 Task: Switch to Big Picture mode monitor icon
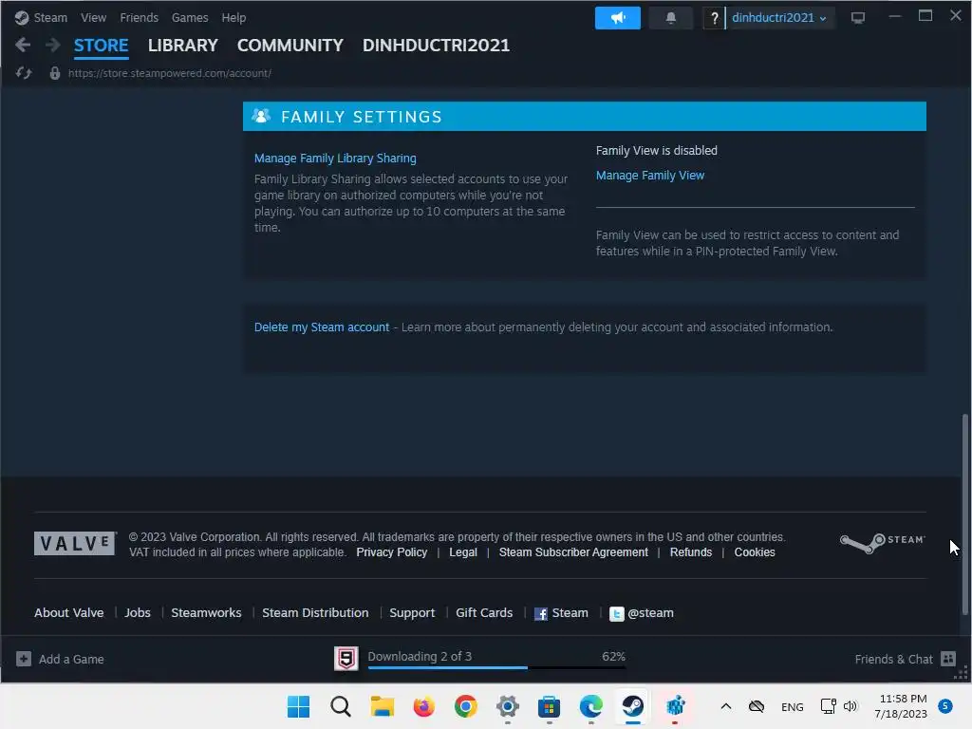tap(858, 18)
